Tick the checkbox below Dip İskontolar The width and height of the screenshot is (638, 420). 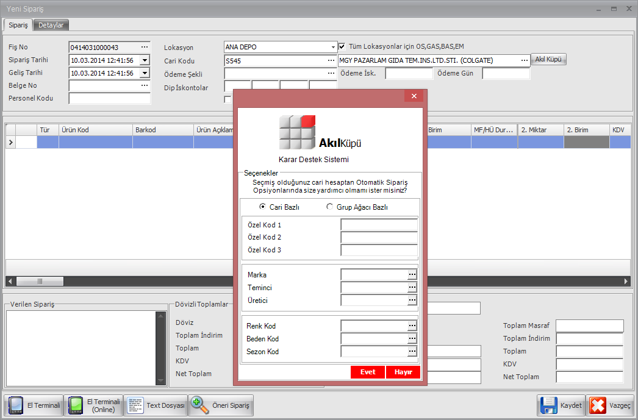[228, 99]
